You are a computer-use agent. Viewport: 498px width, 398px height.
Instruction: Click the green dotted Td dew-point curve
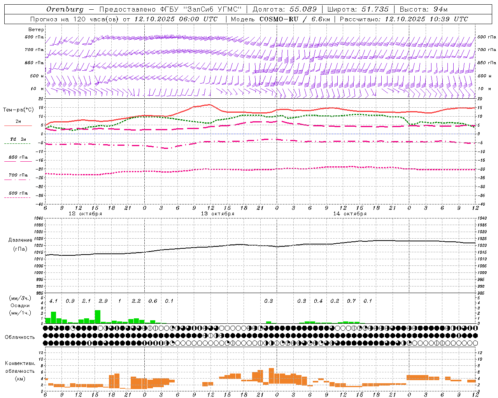click(x=260, y=115)
